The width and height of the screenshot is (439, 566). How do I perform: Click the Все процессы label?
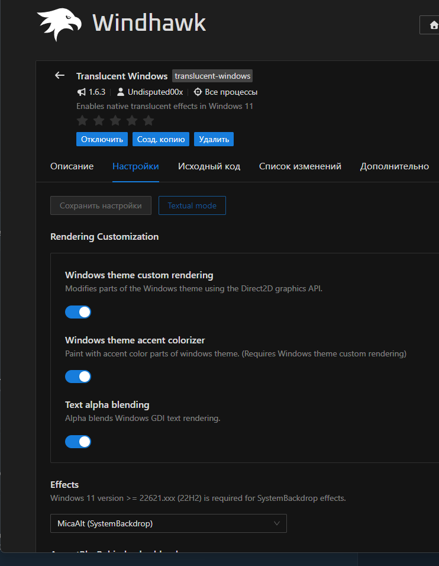(231, 92)
